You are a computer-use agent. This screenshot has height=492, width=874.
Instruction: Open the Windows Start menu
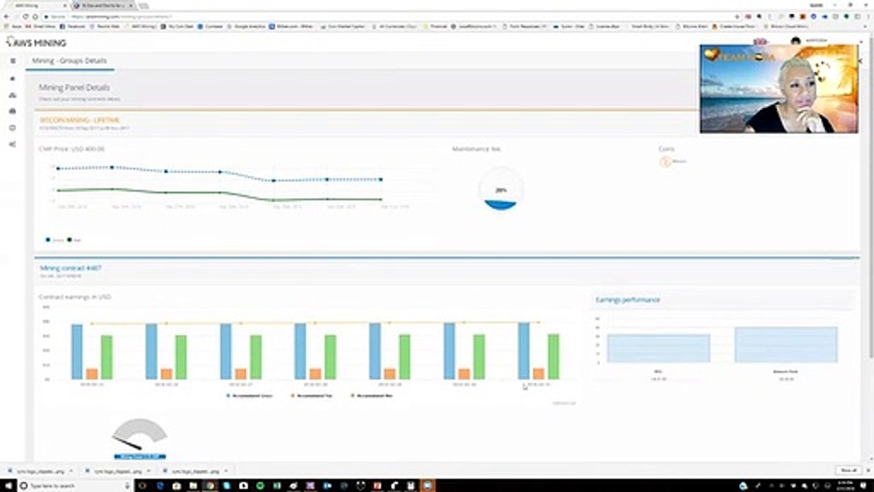(x=8, y=485)
